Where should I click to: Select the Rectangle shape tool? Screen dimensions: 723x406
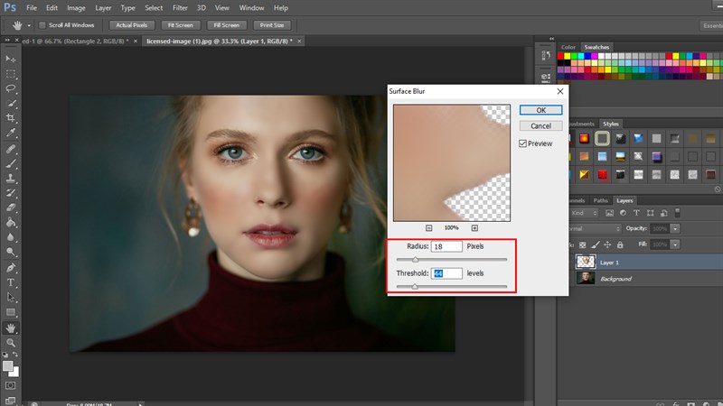(x=11, y=312)
